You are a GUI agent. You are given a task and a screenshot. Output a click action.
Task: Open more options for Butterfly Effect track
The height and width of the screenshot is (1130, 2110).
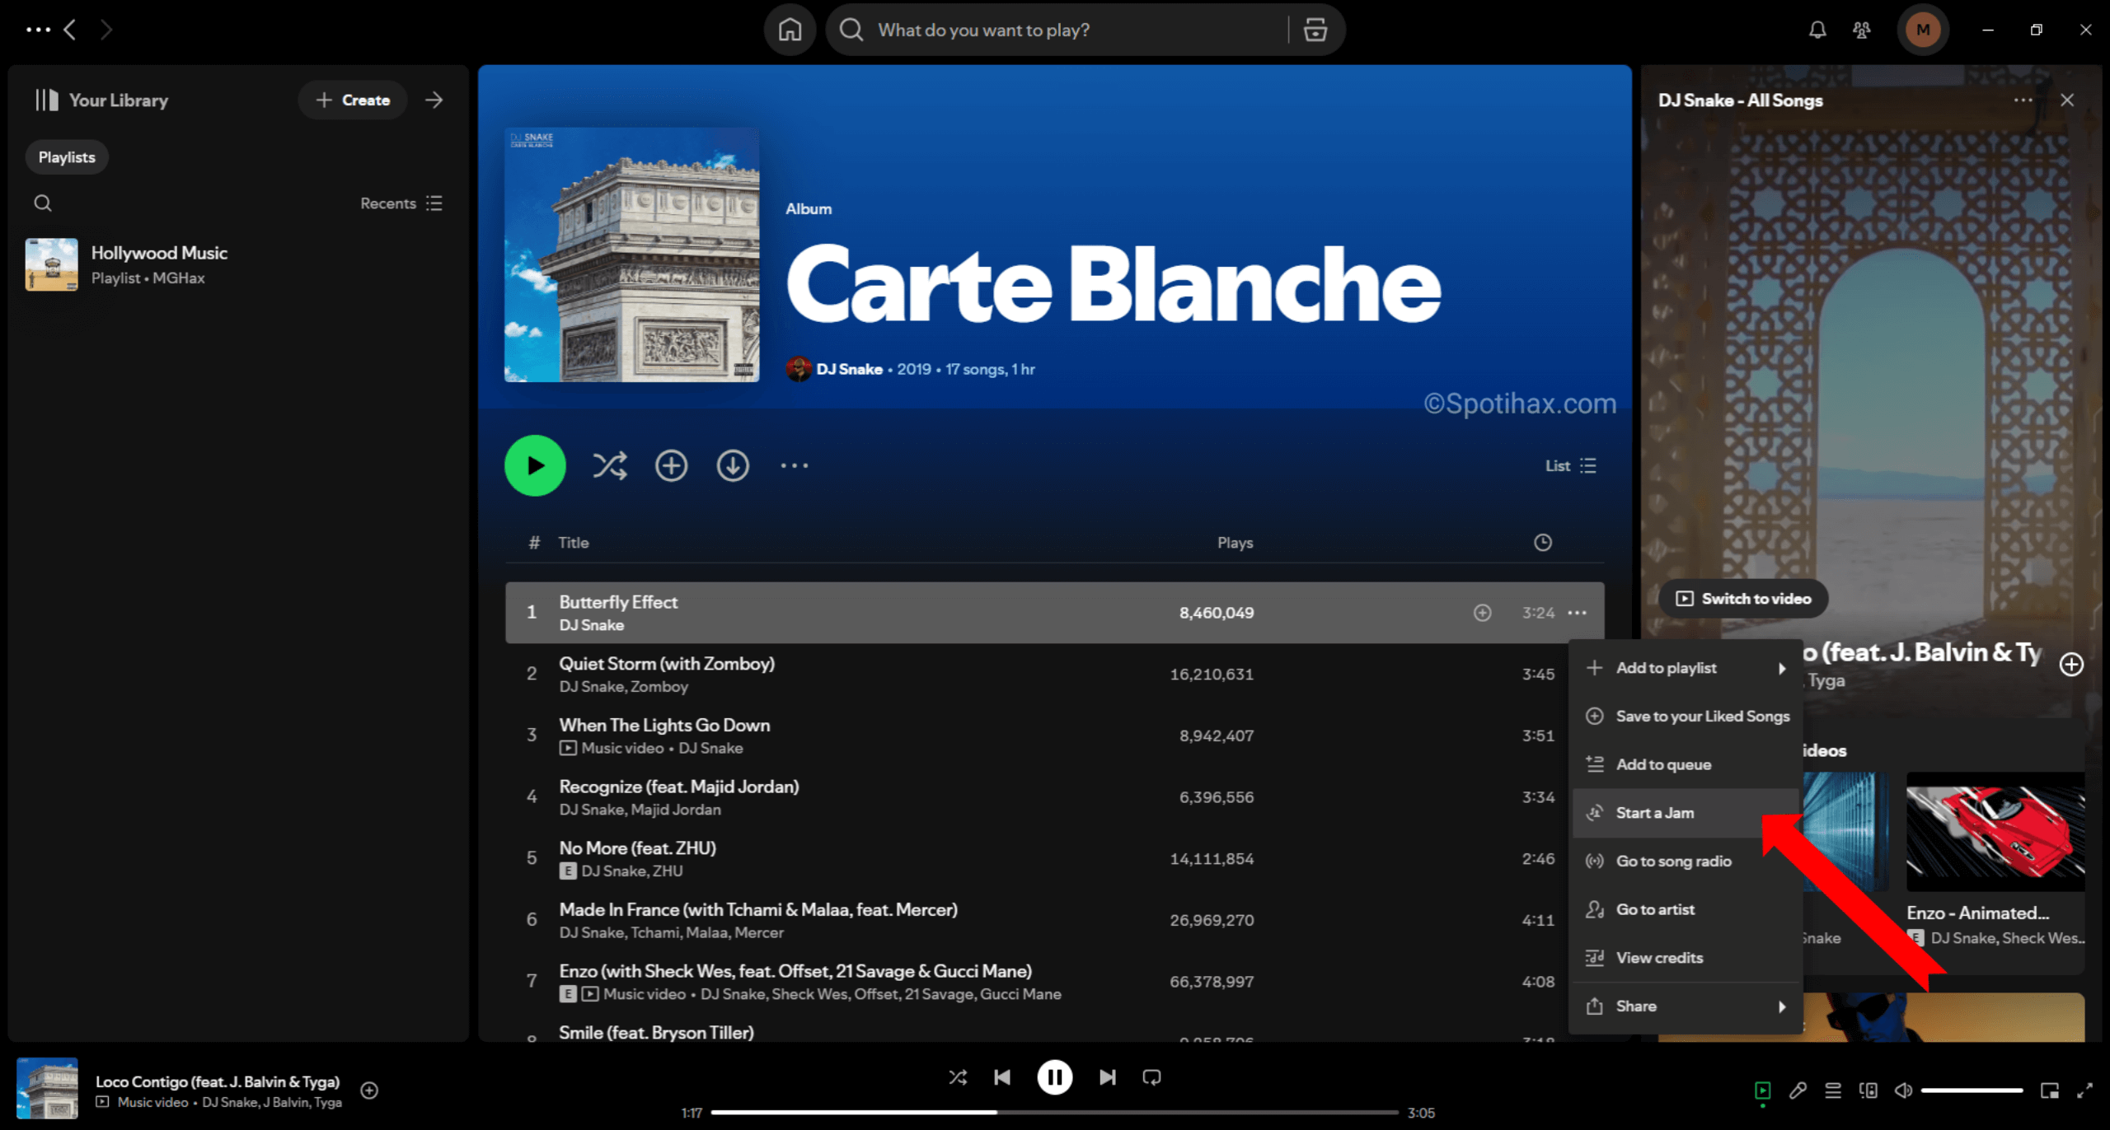click(x=1578, y=613)
